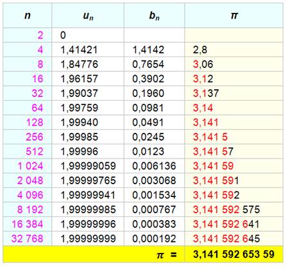286x267 pixels.
Task: Click the yellow π = label cell
Action: [94, 254]
